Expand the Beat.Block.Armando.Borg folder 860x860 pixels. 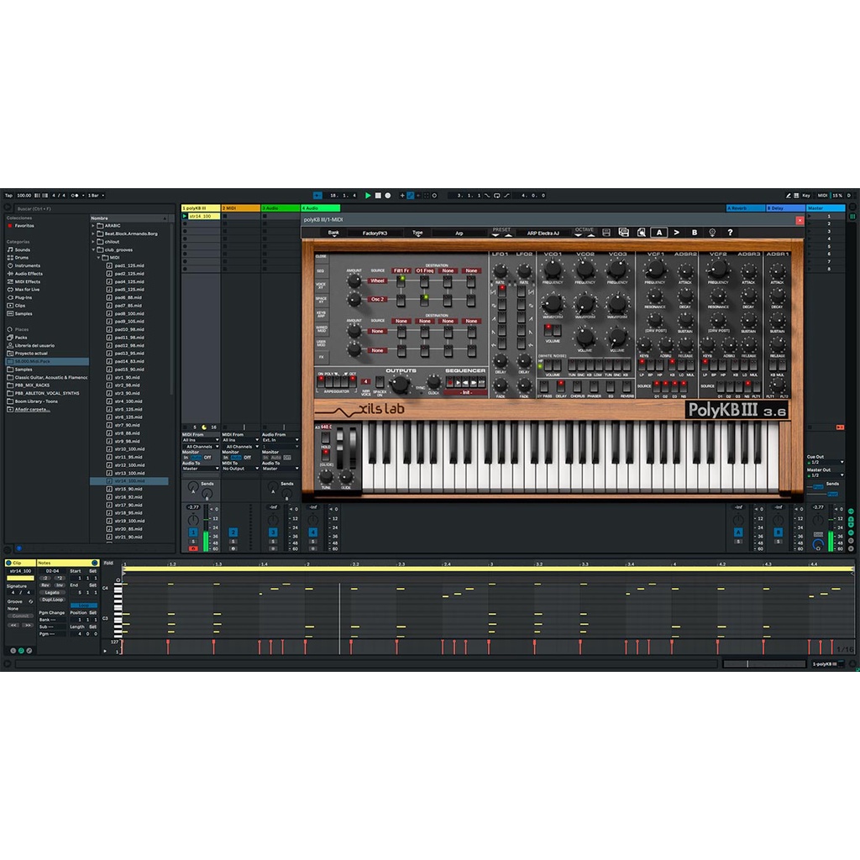[x=93, y=233]
